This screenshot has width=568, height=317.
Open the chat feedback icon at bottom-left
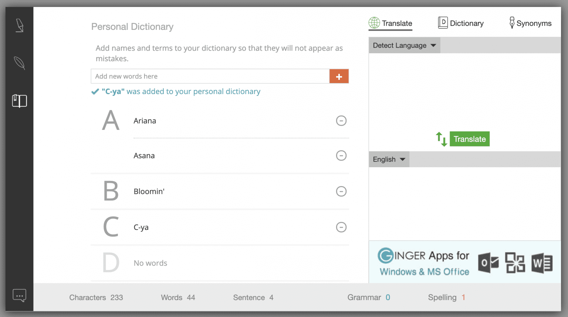pyautogui.click(x=20, y=295)
